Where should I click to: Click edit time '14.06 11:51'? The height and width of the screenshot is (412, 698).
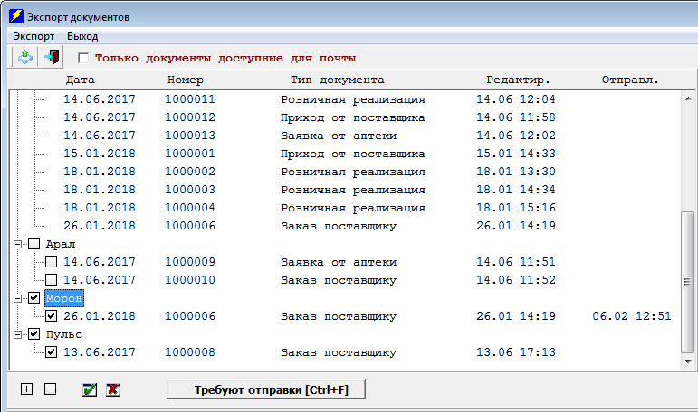516,262
